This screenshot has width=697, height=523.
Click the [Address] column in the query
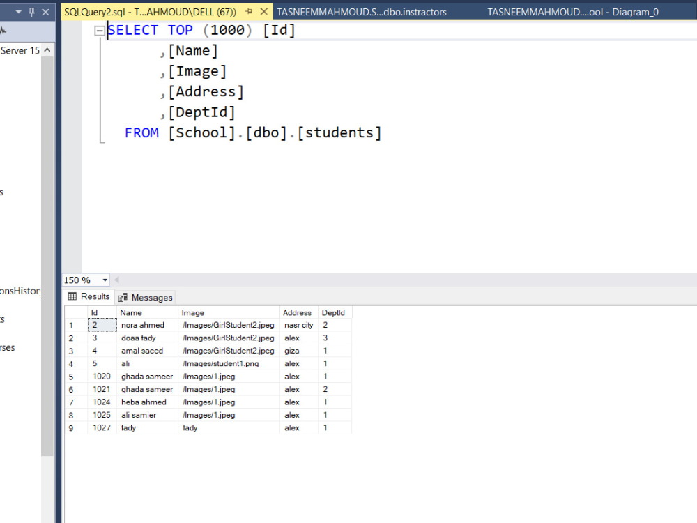point(206,91)
